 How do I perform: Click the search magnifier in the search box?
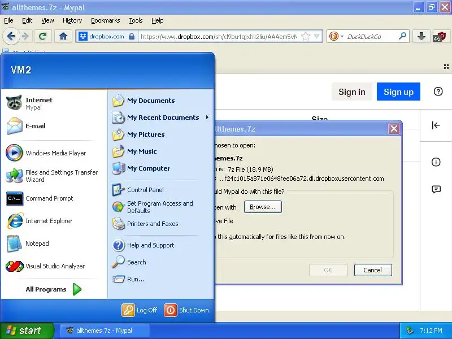point(402,36)
